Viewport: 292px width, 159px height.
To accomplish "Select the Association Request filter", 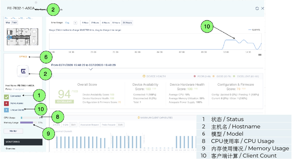I will (x=90, y=125).
